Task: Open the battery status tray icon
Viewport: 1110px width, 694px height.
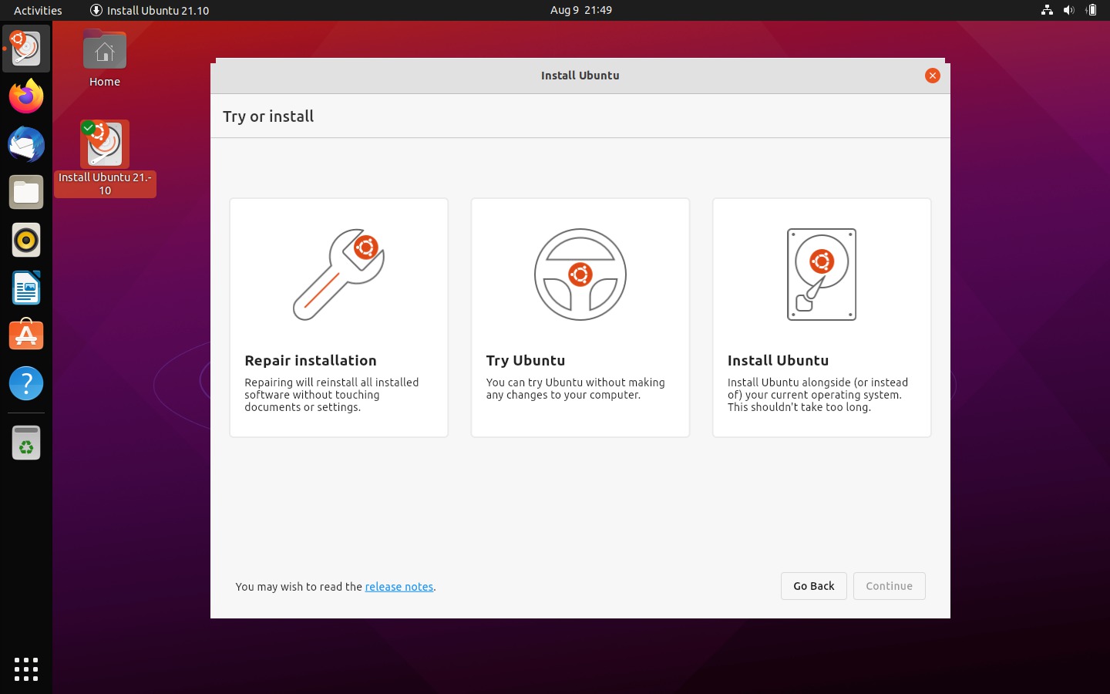Action: pyautogui.click(x=1091, y=10)
